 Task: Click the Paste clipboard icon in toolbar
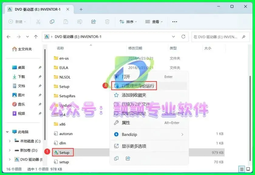[x=66, y=22]
